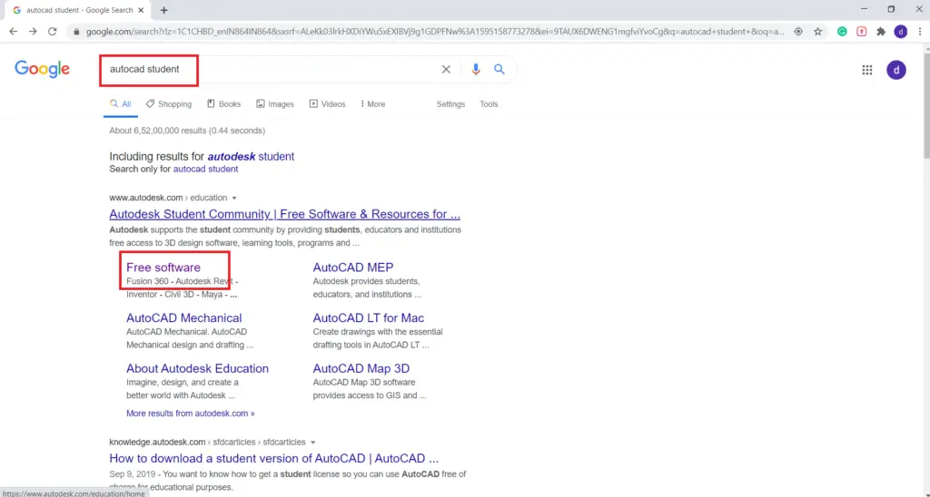Open the Chrome three-dot menu
Image resolution: width=930 pixels, height=497 pixels.
point(920,32)
